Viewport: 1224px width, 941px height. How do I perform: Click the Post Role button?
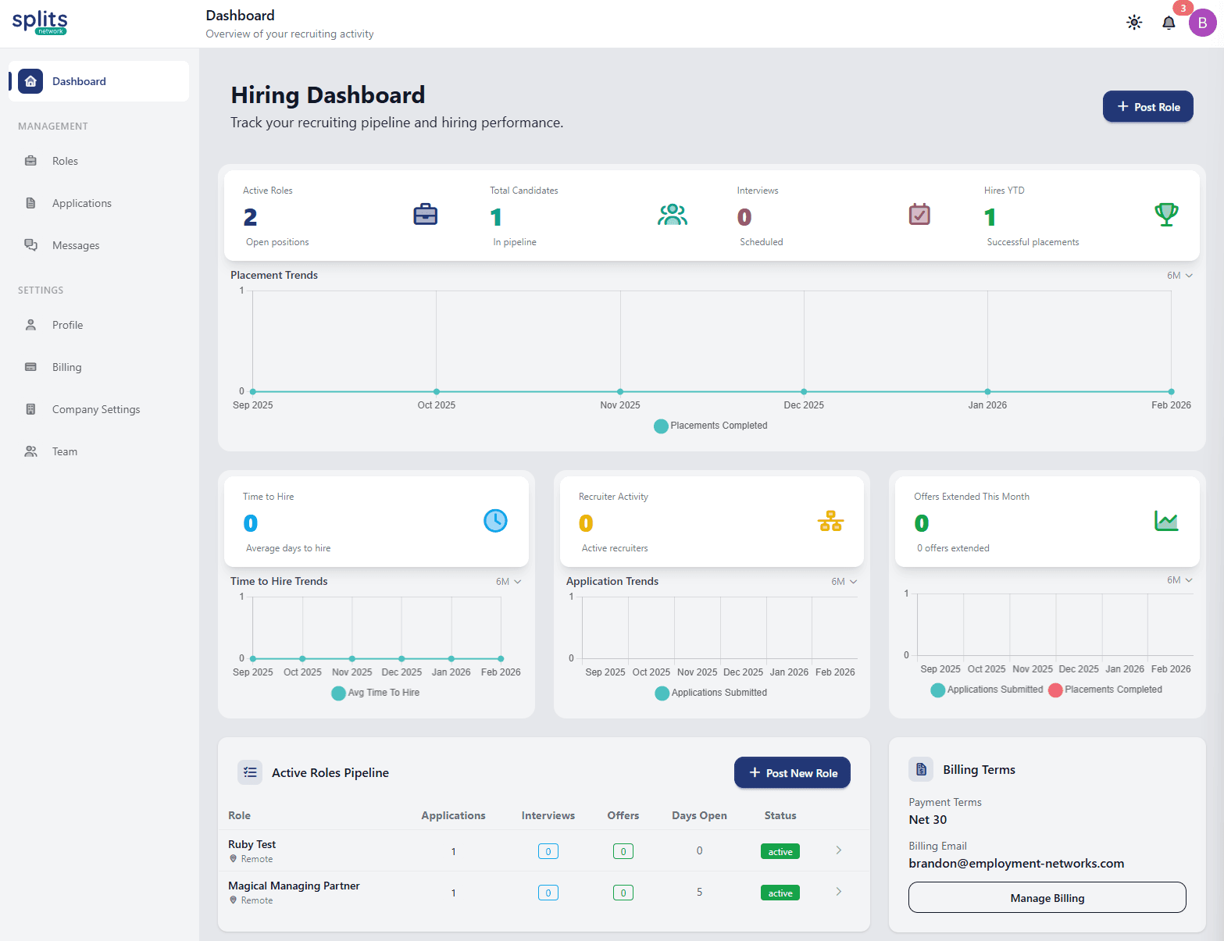point(1147,106)
